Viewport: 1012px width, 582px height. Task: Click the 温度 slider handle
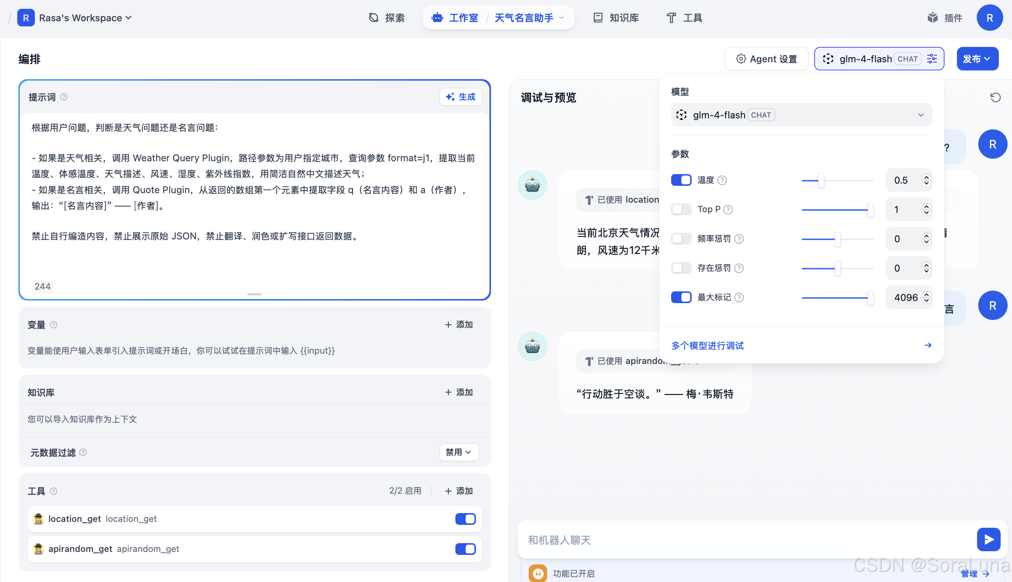point(821,180)
